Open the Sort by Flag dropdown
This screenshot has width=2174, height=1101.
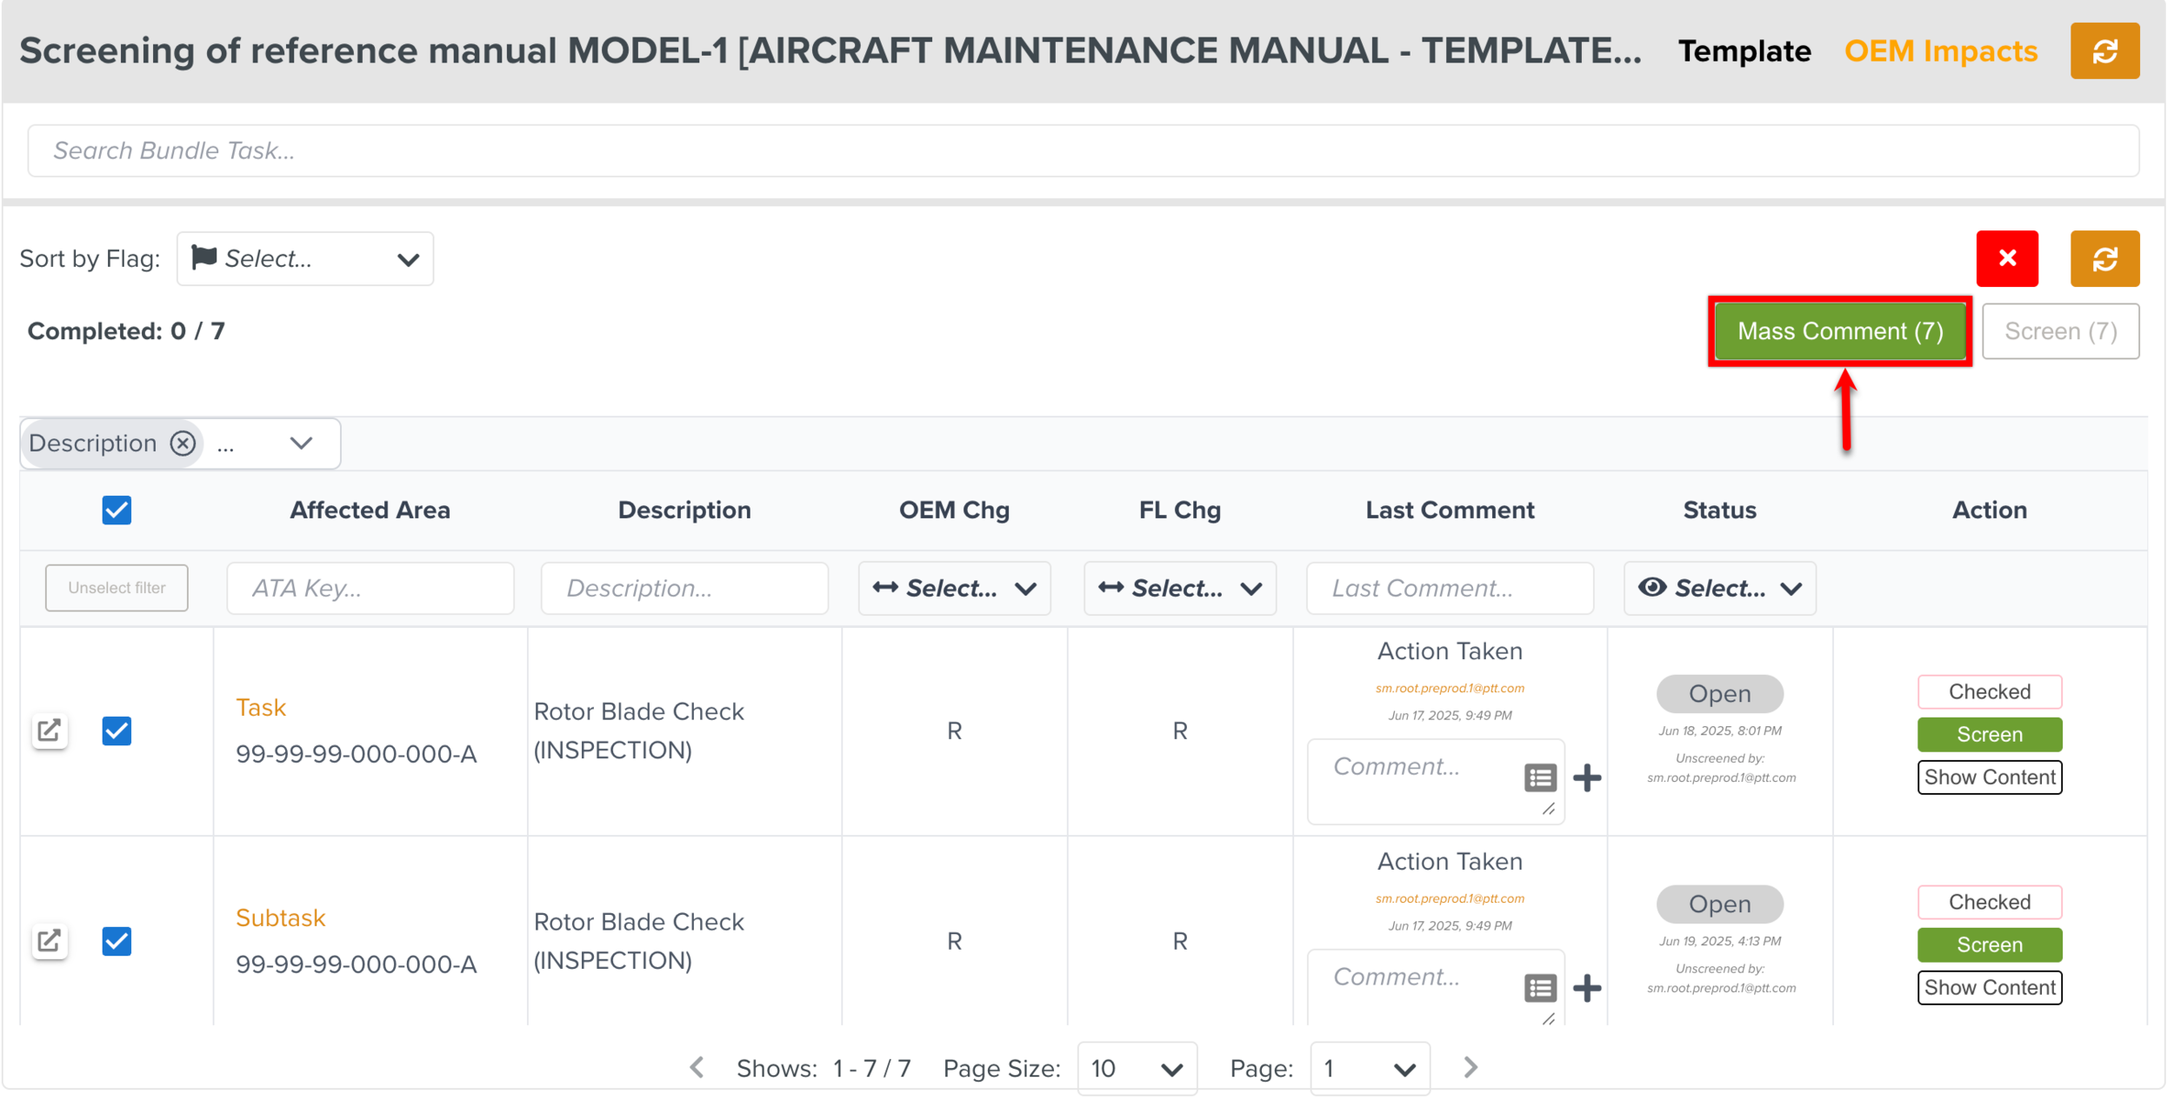click(304, 259)
